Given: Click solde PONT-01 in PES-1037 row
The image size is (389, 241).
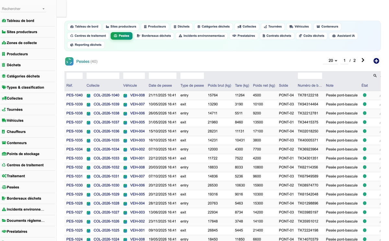Looking at the screenshot, I should click(286, 122).
